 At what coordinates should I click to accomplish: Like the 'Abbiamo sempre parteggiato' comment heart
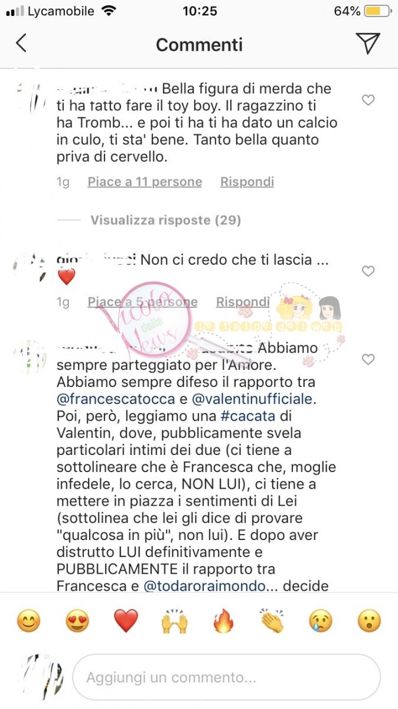[x=368, y=359]
